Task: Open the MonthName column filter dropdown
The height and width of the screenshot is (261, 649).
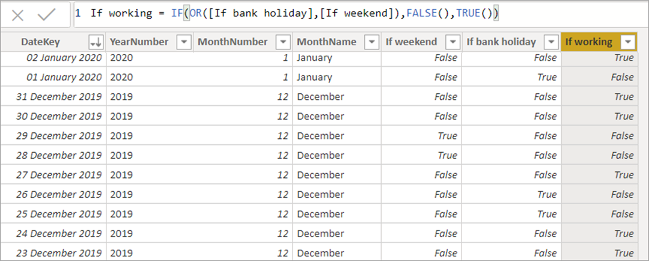Action: coord(372,42)
